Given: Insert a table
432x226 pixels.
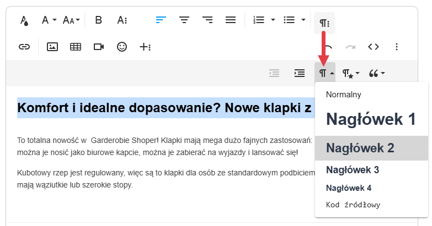Looking at the screenshot, I should coord(75,47).
